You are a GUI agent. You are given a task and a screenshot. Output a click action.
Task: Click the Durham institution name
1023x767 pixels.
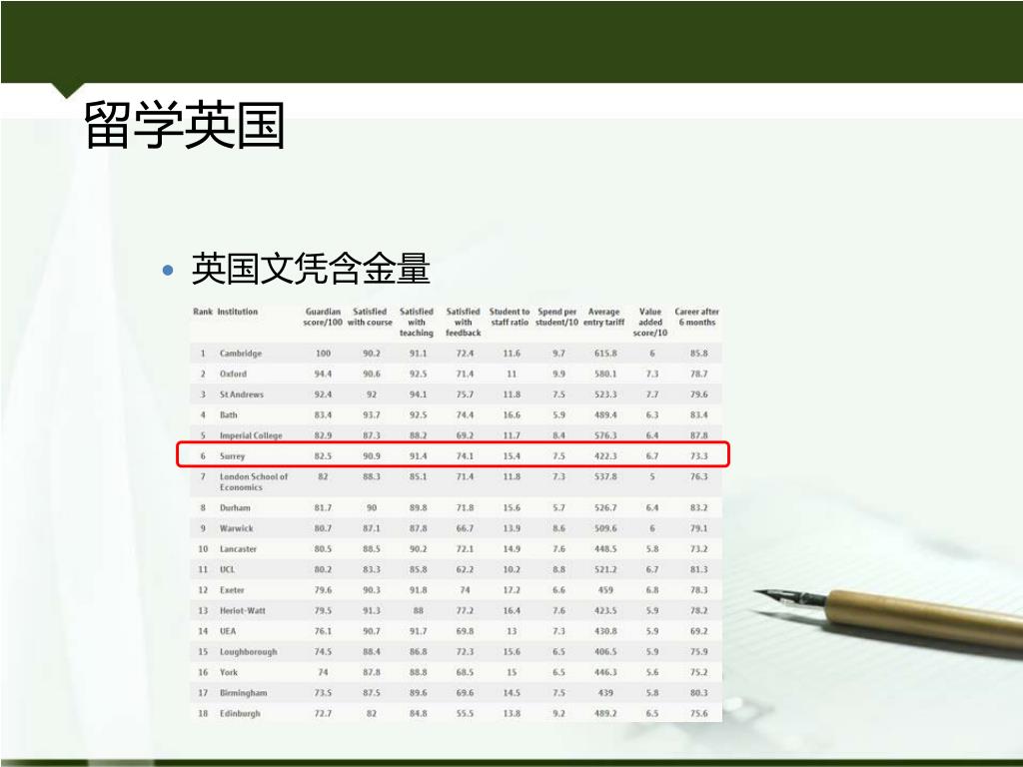pyautogui.click(x=235, y=507)
